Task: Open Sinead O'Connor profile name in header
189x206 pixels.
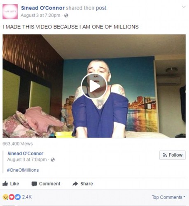Action: click(x=43, y=8)
